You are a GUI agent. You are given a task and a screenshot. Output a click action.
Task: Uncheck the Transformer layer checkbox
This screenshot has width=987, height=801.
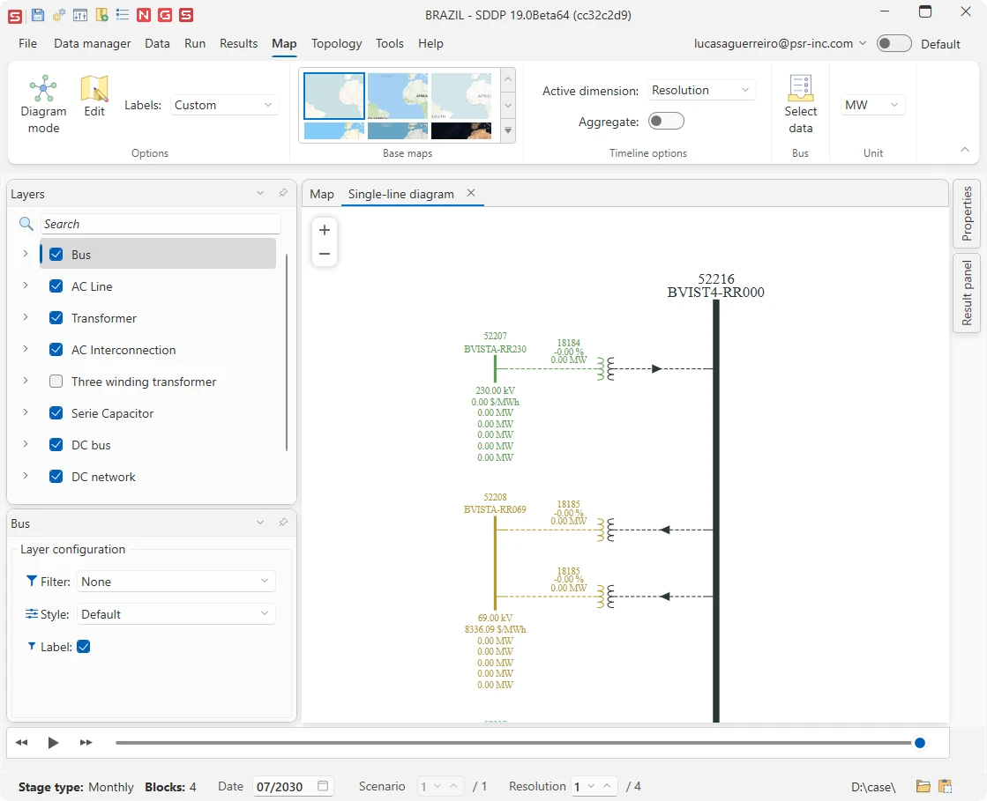(x=56, y=317)
